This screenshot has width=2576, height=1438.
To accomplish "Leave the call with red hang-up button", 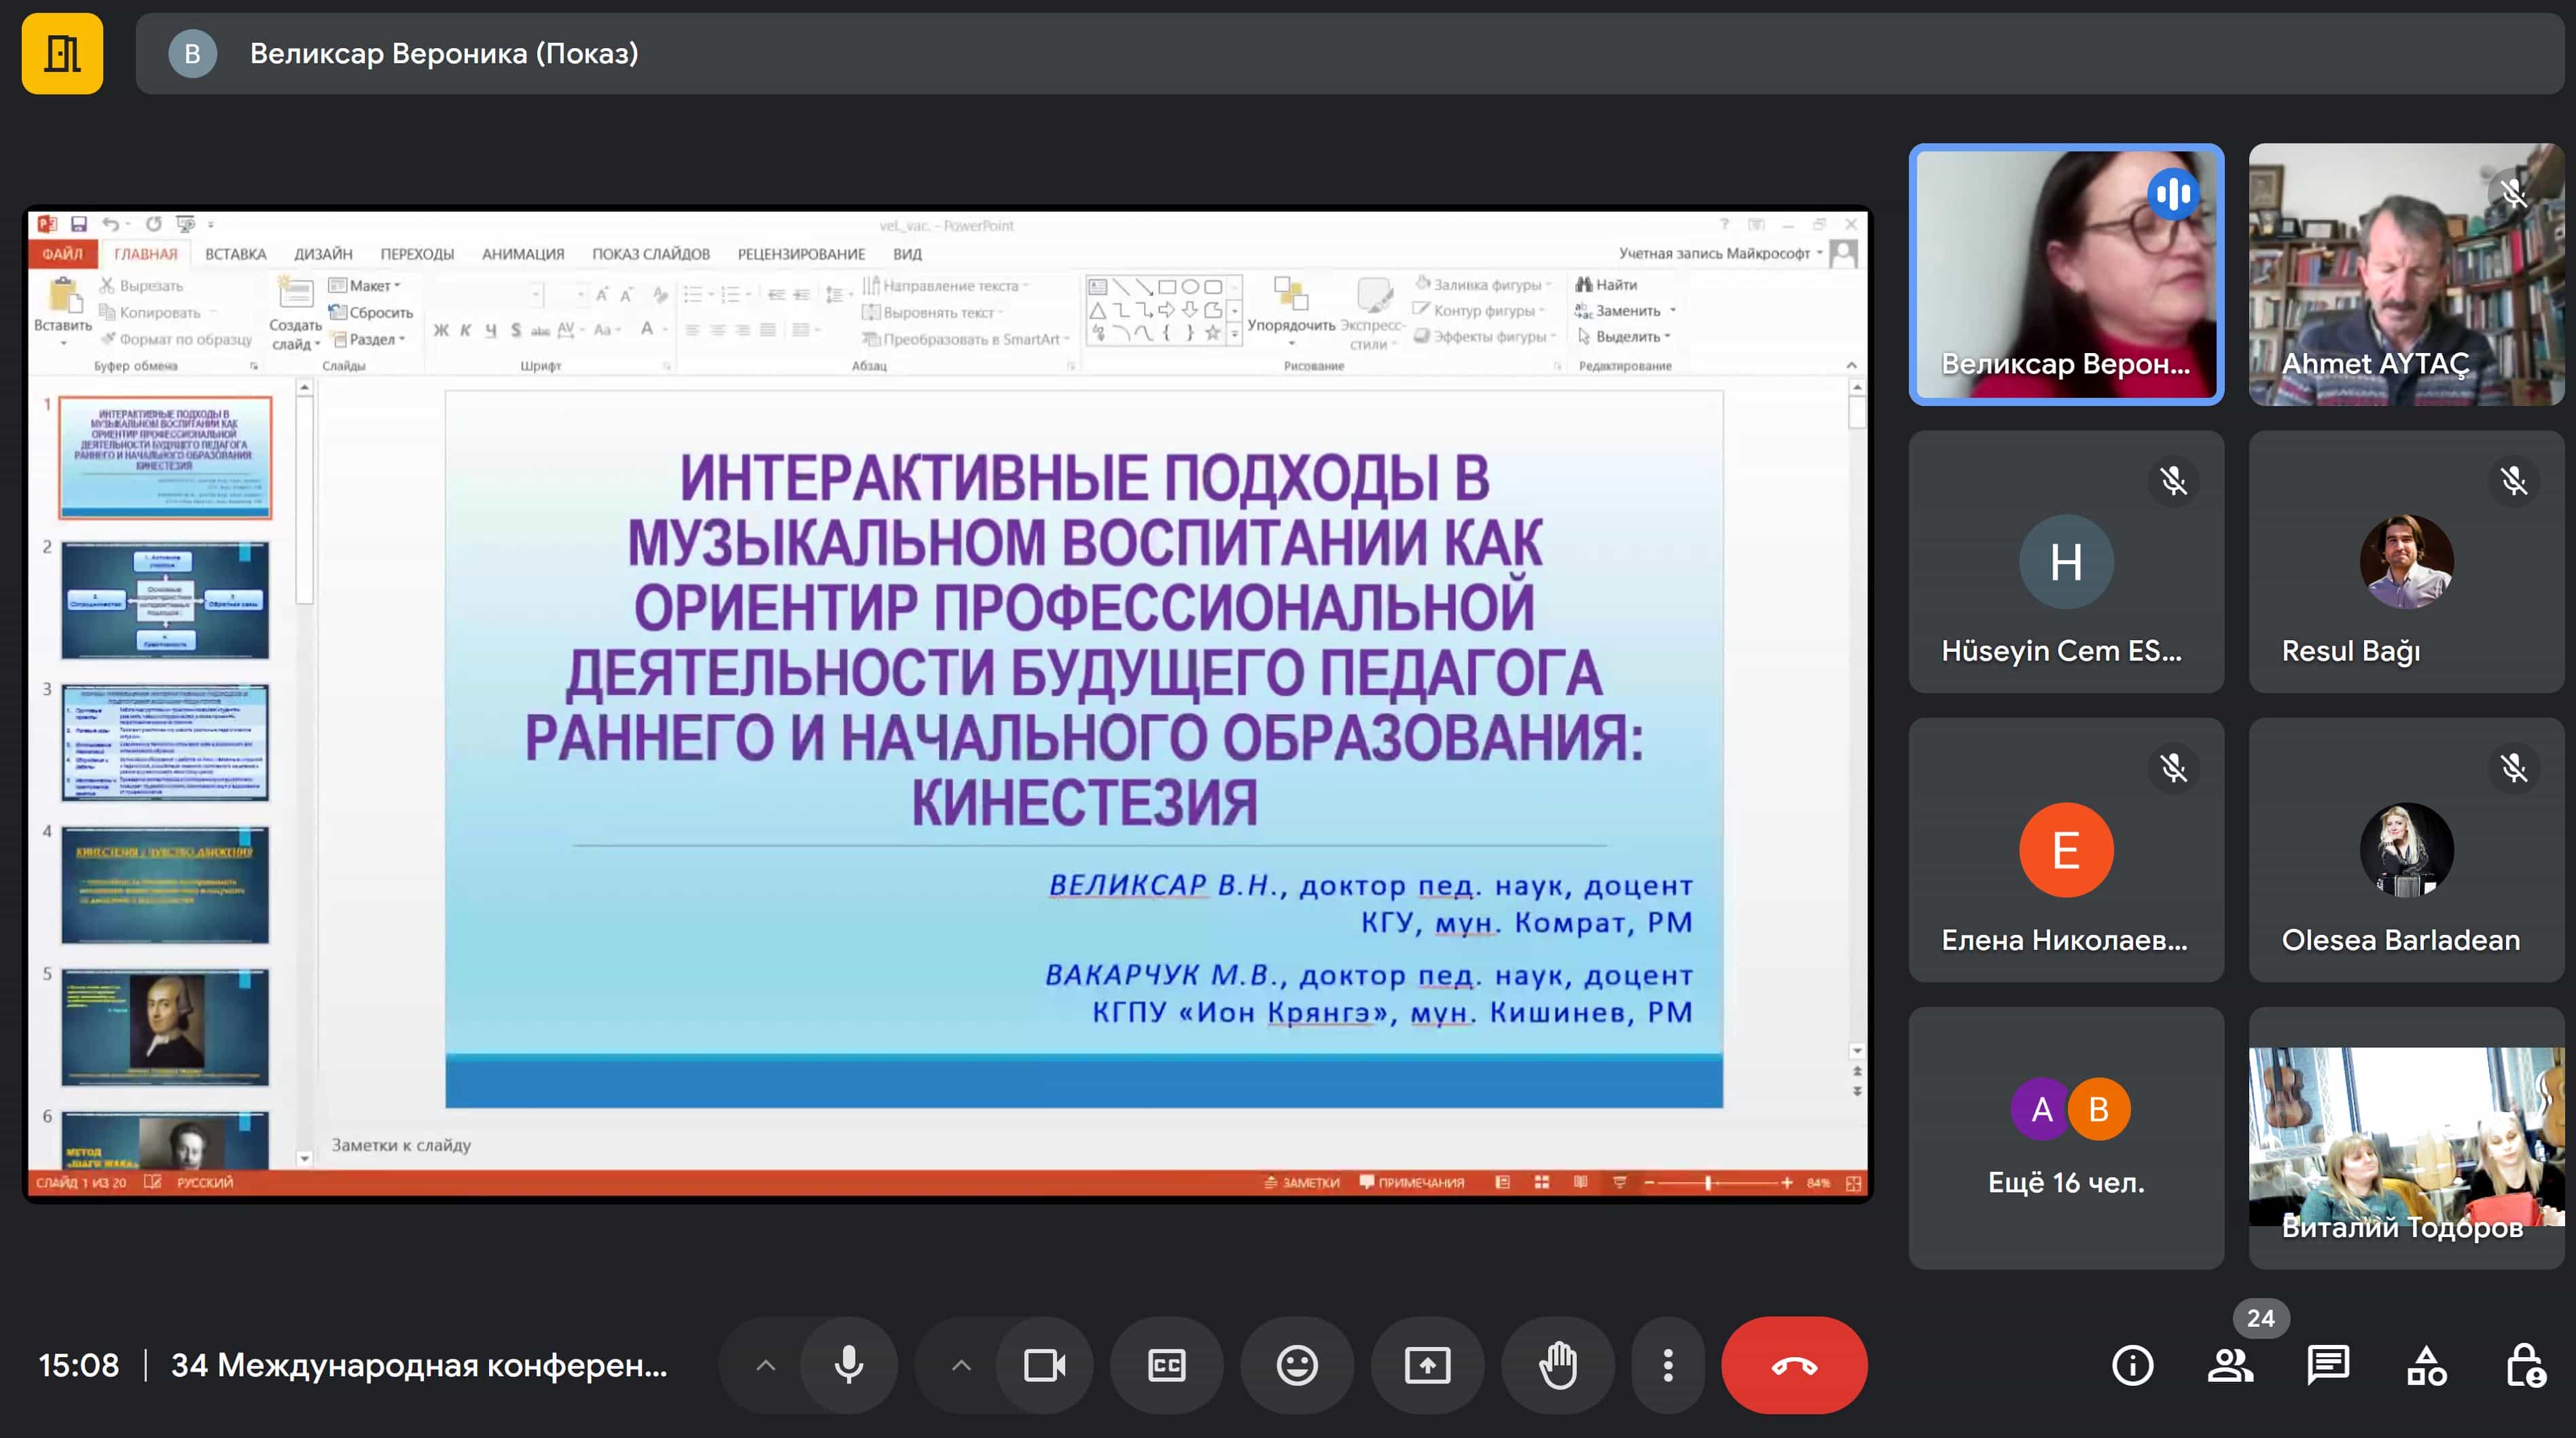I will point(1794,1365).
